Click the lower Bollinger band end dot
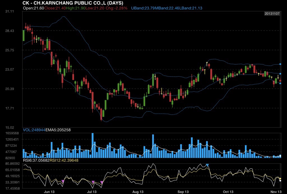Image resolution: width=287 pixels, height=194 pixels. click(x=280, y=83)
